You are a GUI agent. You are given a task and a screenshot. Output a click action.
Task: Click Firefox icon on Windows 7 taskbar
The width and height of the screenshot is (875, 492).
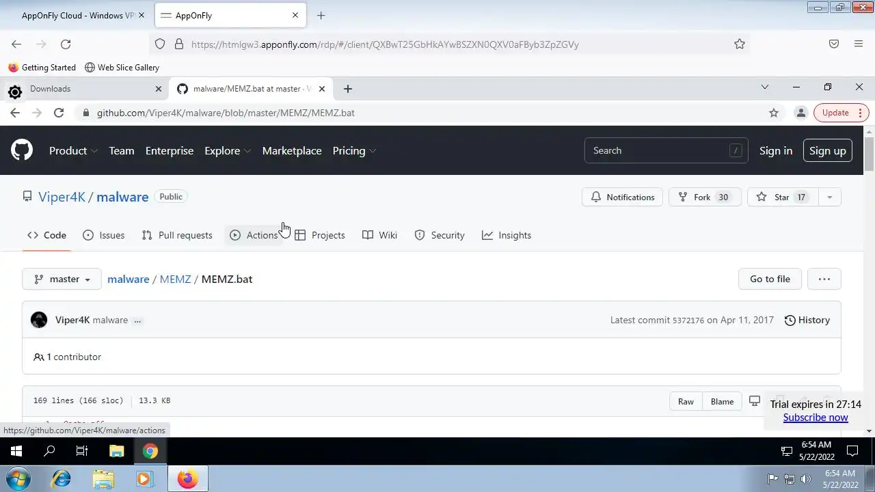click(x=187, y=478)
